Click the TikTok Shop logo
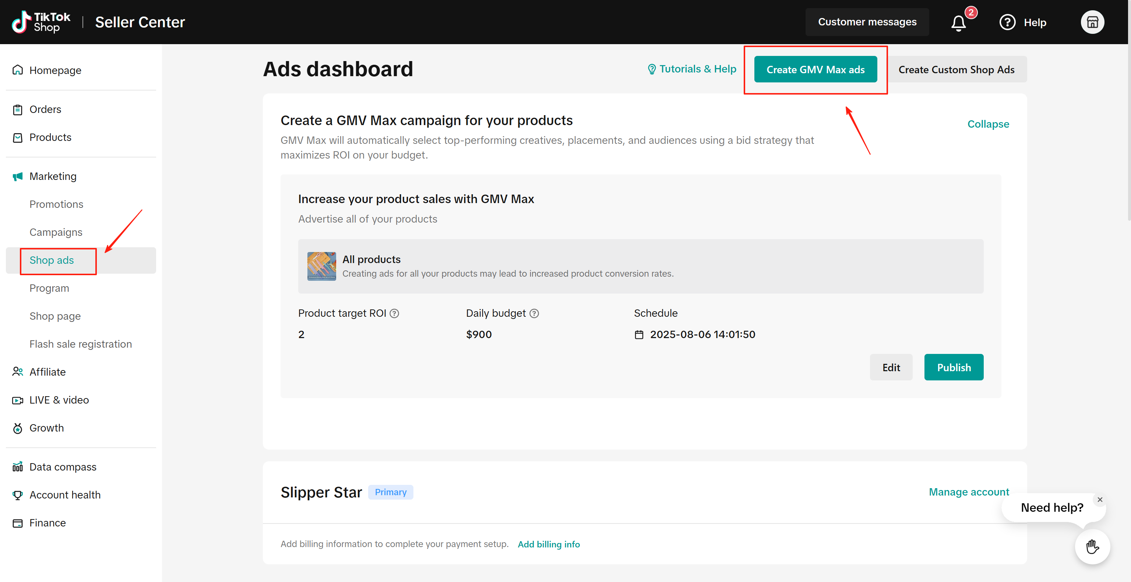 (41, 22)
